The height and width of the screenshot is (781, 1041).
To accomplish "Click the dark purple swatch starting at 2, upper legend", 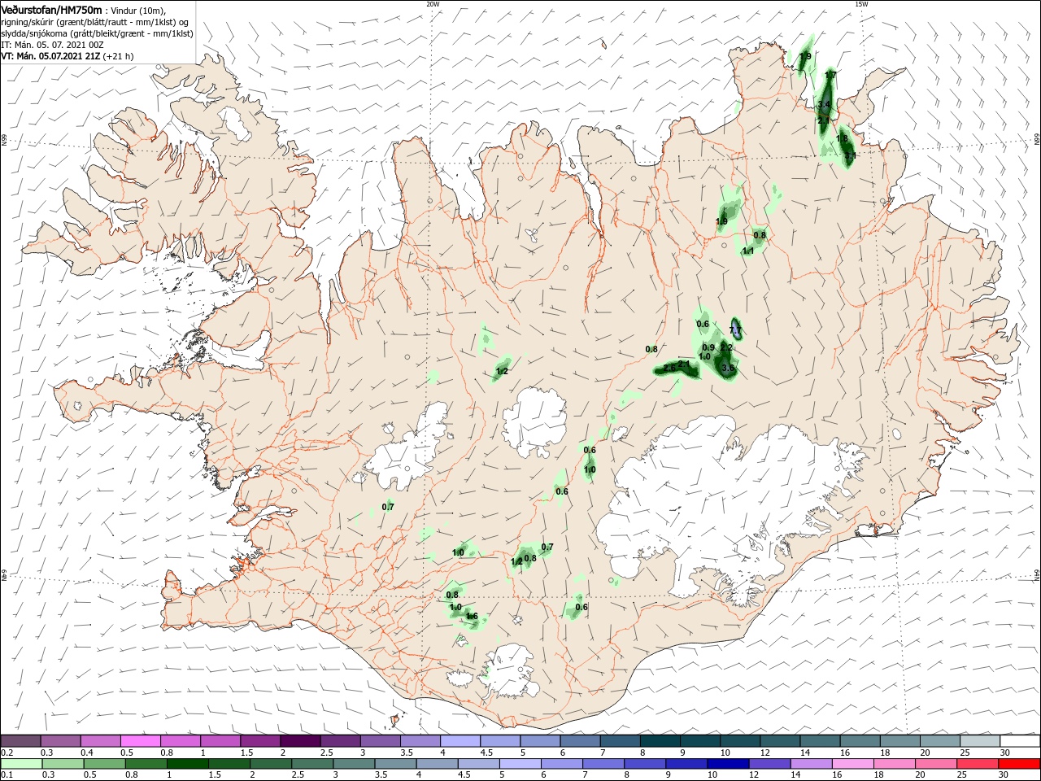I will pyautogui.click(x=300, y=741).
